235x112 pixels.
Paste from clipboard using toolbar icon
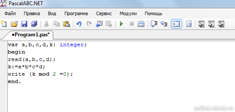coord(66,24)
